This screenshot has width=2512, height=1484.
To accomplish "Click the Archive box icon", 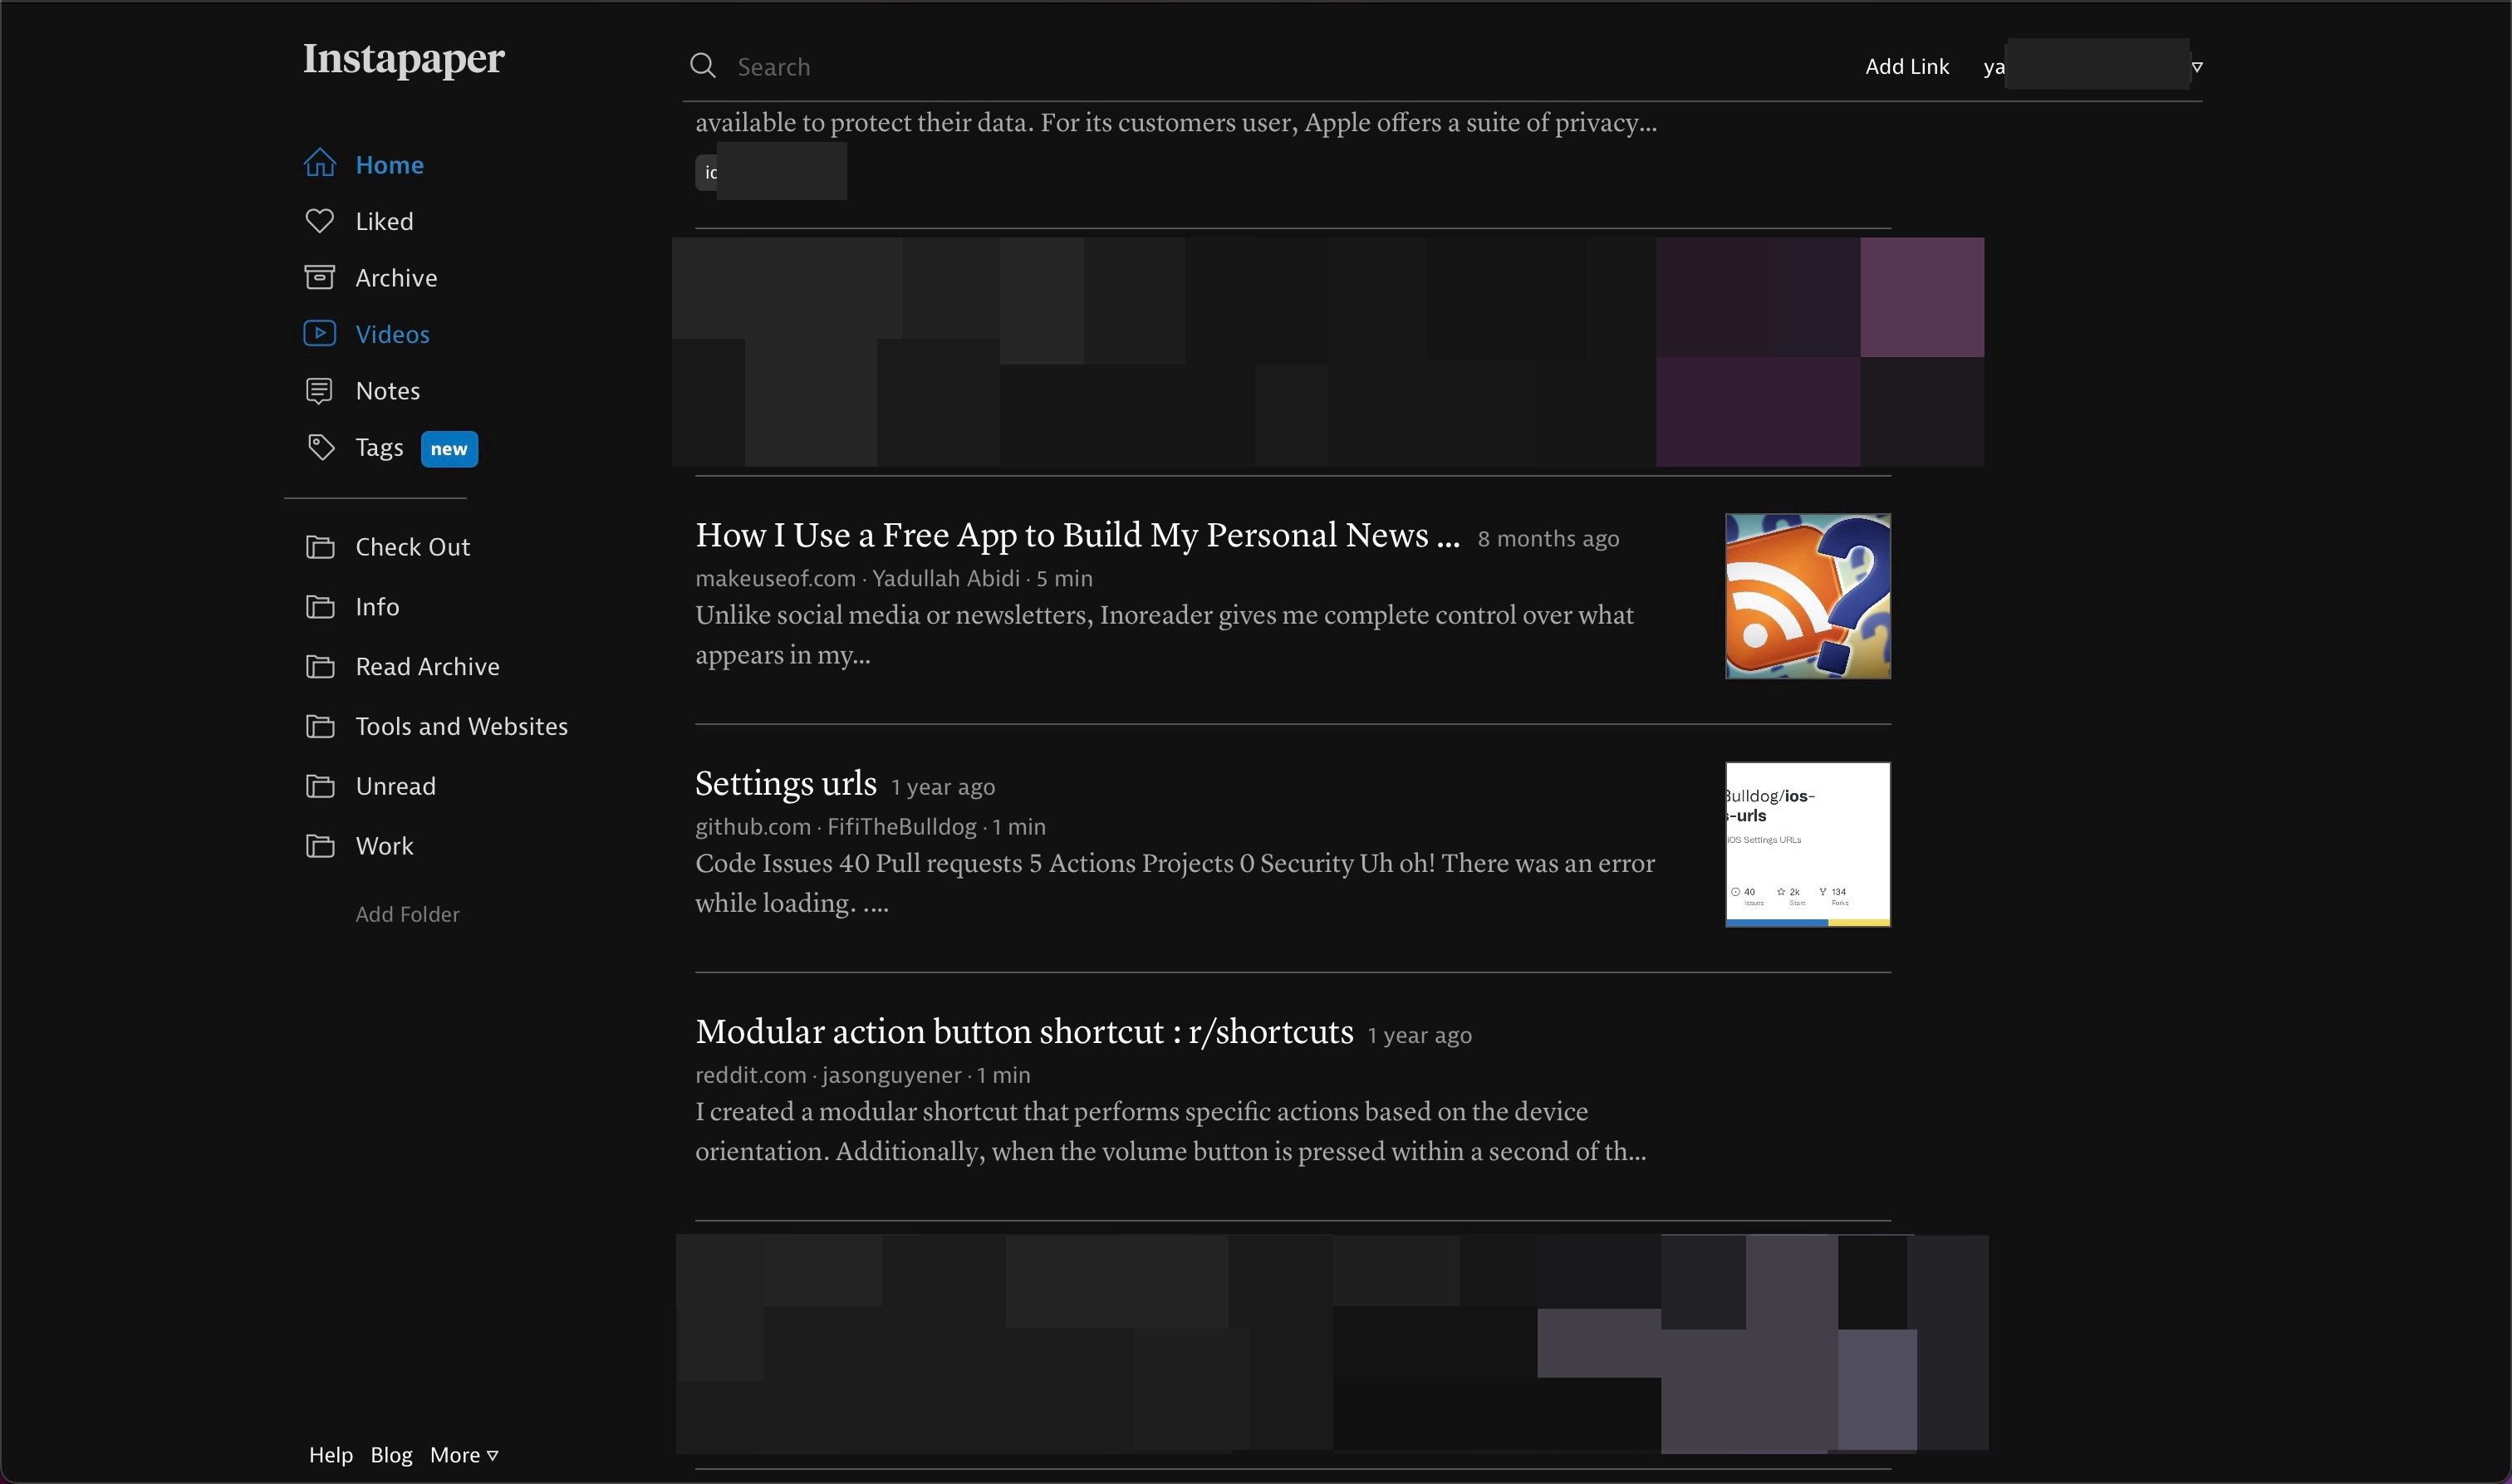I will coord(319,277).
